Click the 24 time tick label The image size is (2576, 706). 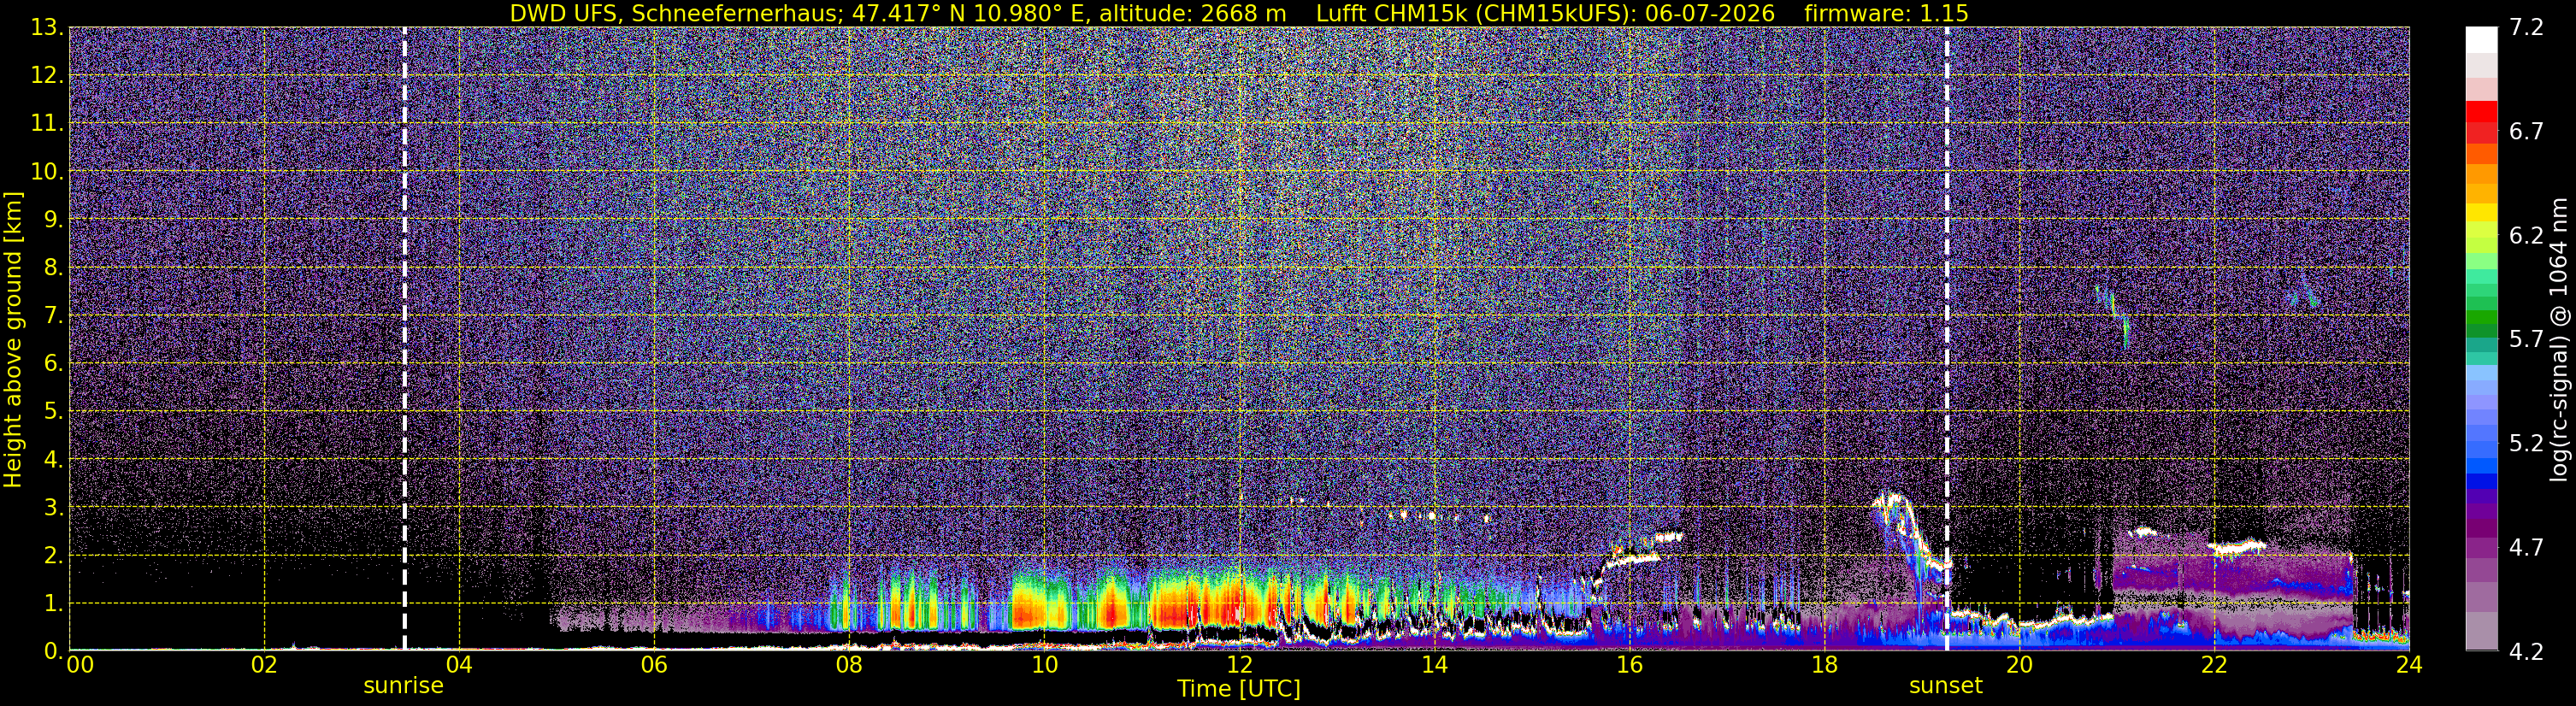pyautogui.click(x=2409, y=665)
